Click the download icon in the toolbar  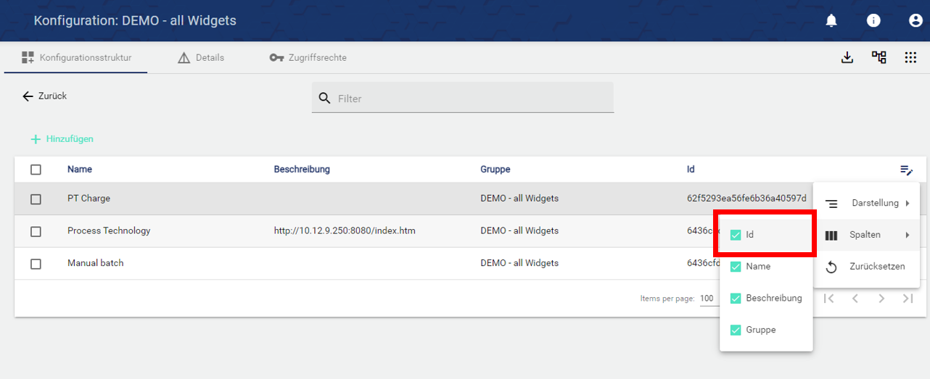(x=847, y=58)
